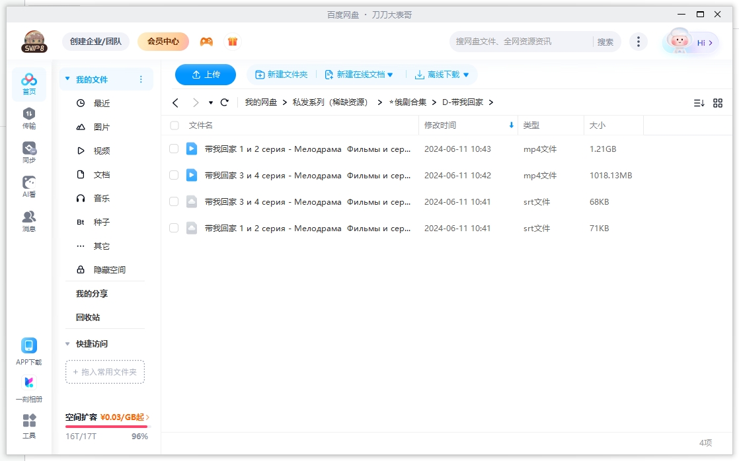
Task: Refresh the current folder view
Action: [x=224, y=102]
